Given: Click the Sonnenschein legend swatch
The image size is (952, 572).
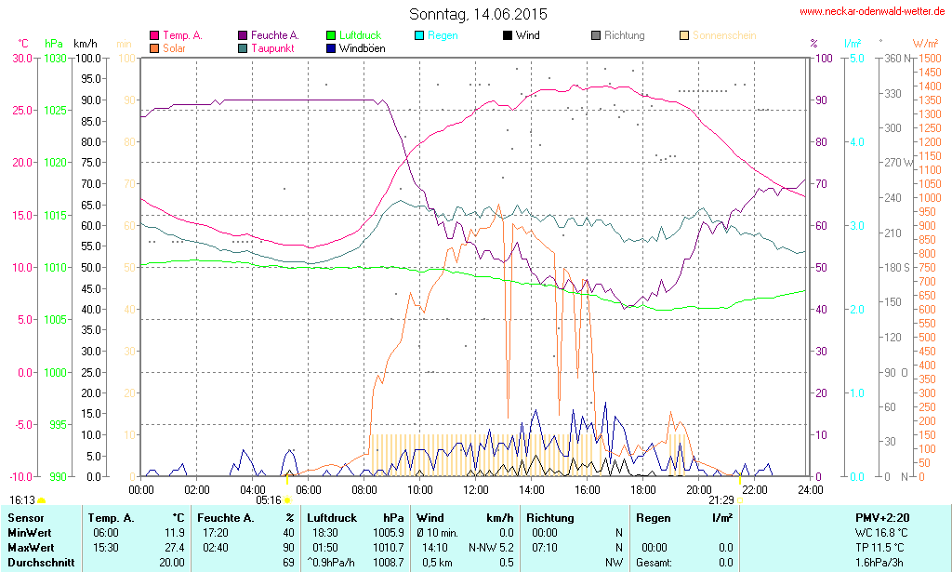Looking at the screenshot, I should pyautogui.click(x=684, y=35).
